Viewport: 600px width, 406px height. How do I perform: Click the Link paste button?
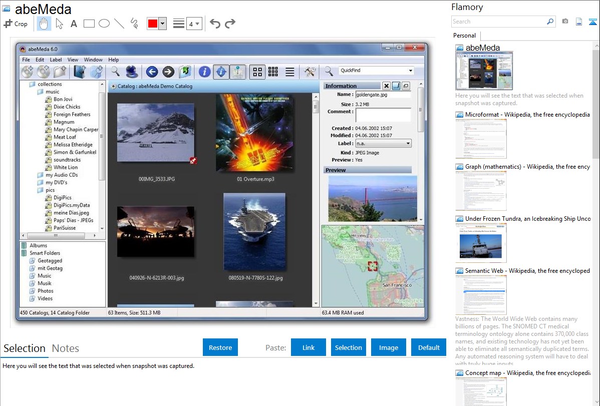[309, 347]
